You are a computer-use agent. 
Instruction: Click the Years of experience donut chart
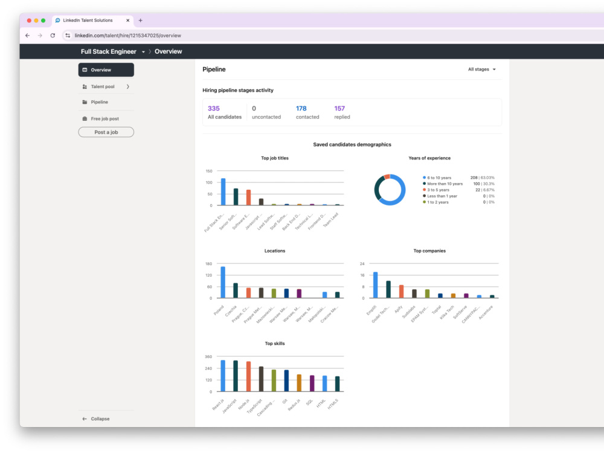tap(390, 190)
